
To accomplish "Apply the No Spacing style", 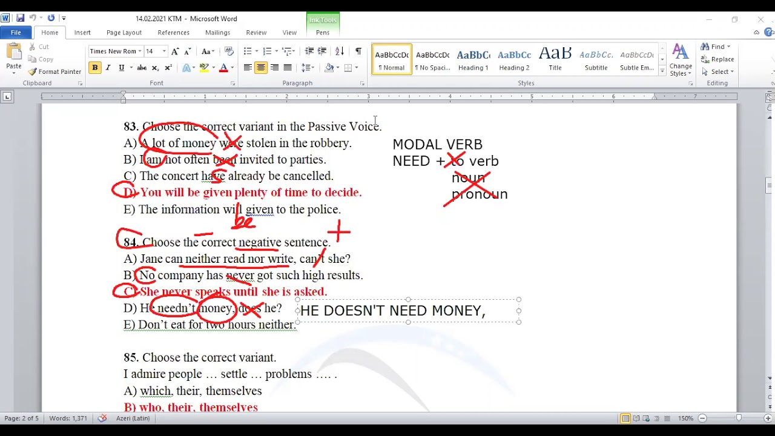I will coord(432,59).
